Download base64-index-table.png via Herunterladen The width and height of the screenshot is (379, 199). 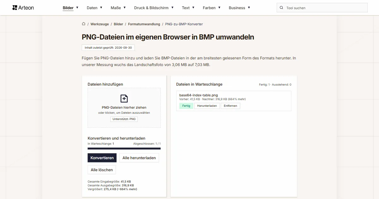pyautogui.click(x=207, y=106)
